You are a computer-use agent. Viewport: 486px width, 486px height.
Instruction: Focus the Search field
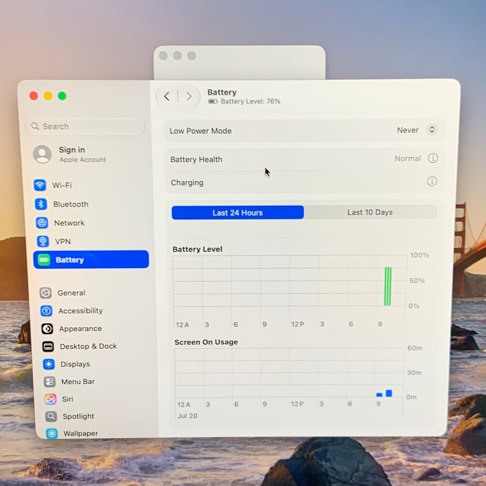tap(85, 126)
